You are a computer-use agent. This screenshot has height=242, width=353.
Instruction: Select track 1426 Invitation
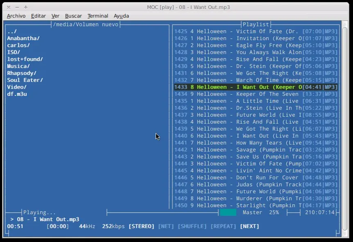click(x=256, y=38)
